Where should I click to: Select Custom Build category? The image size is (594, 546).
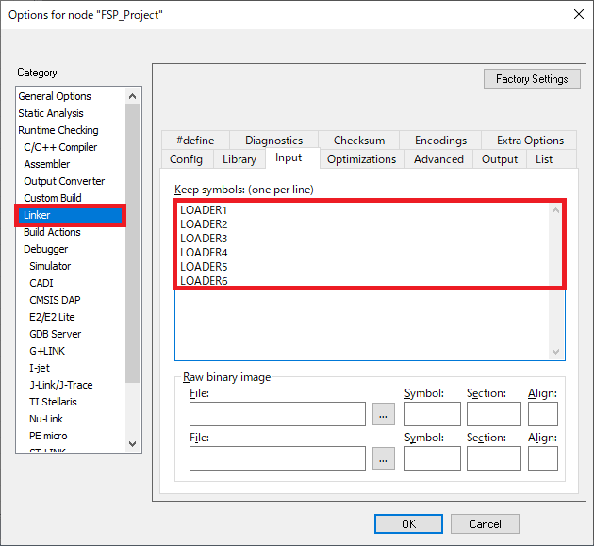tap(53, 198)
